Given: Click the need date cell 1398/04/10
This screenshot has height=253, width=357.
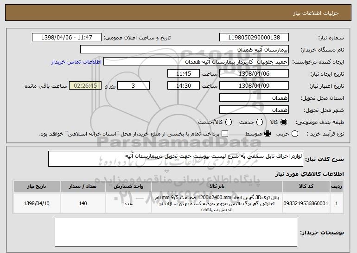Looking at the screenshot, I should [x=37, y=203].
